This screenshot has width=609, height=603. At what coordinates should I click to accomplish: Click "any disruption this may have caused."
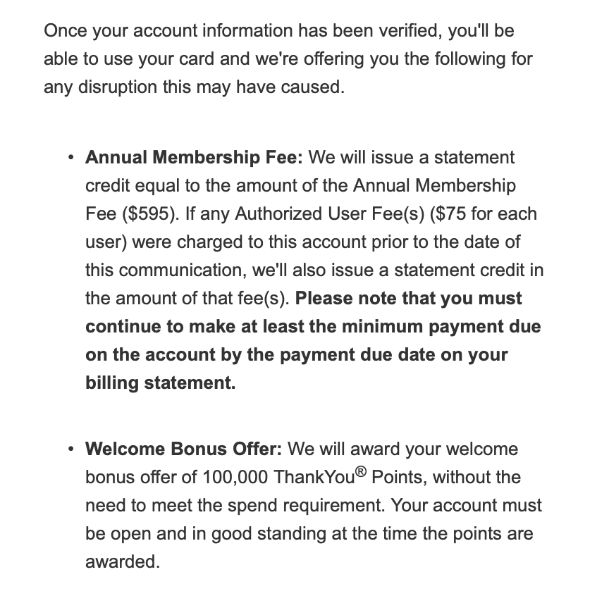194,87
